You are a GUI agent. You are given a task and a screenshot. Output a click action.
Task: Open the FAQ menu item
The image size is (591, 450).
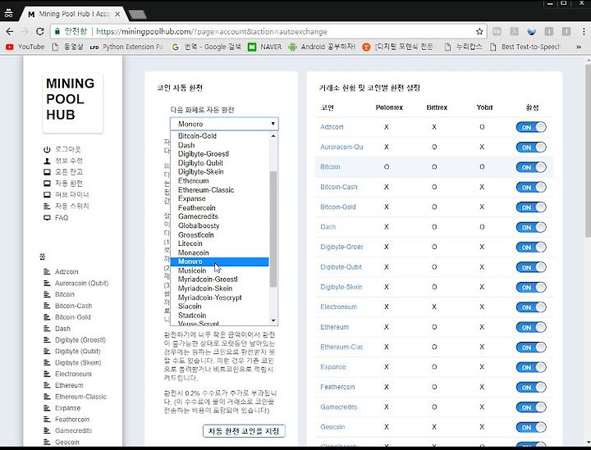point(62,217)
